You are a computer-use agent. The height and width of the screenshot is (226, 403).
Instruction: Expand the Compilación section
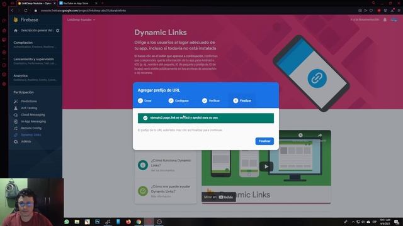tap(35, 45)
